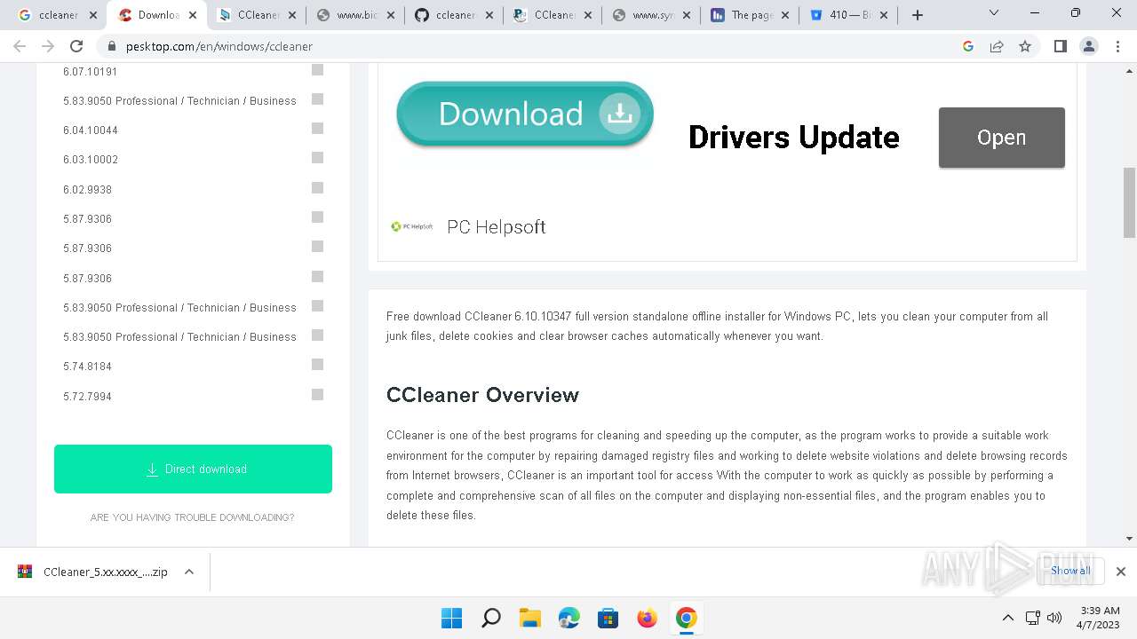Image resolution: width=1137 pixels, height=639 pixels.
Task: Click PC Helpsoft advertiser link
Action: click(x=496, y=227)
